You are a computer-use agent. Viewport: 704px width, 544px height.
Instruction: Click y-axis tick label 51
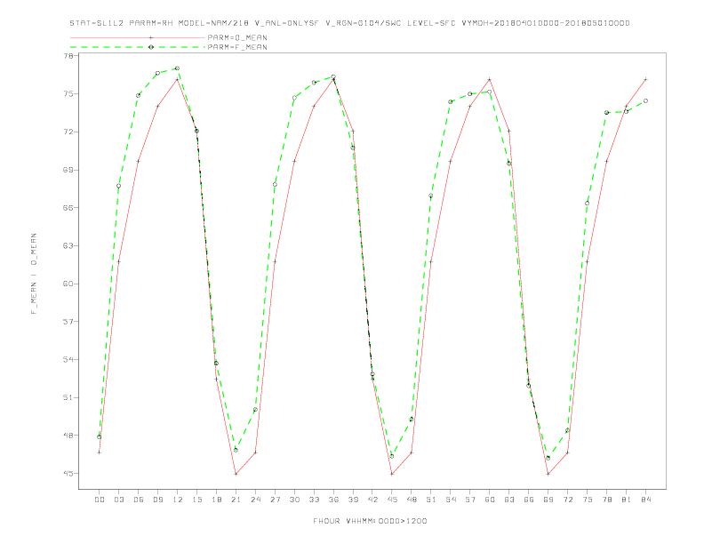(x=68, y=397)
